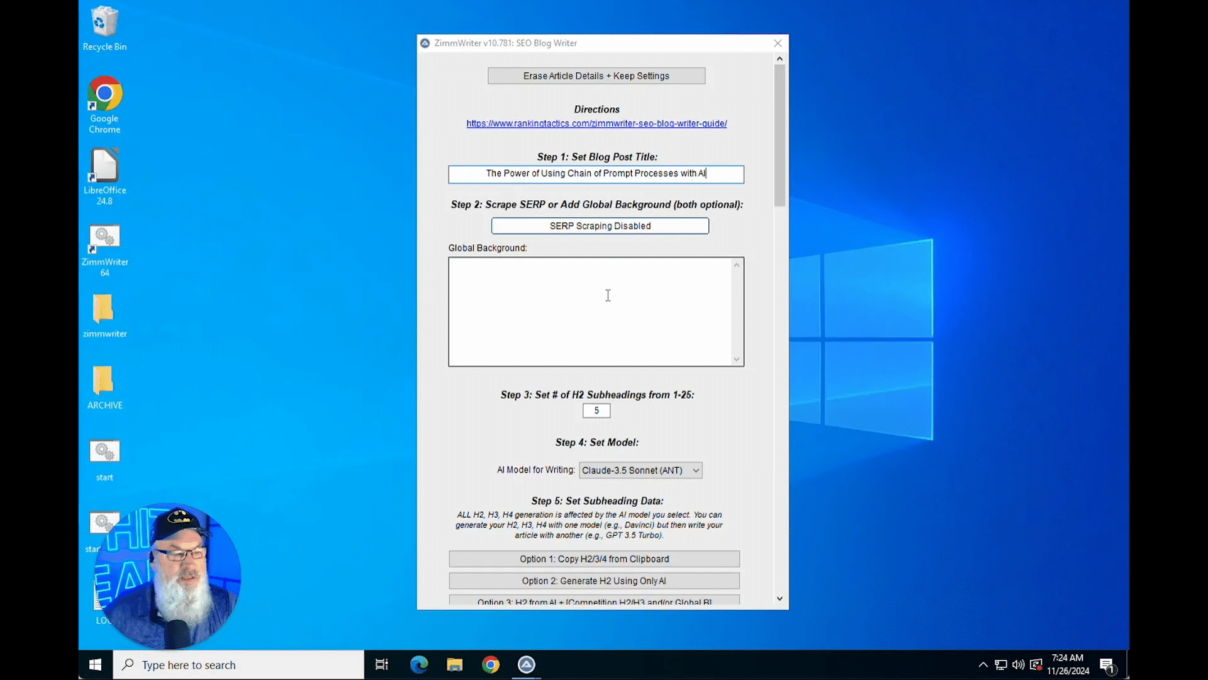Screen dimensions: 1208x680
Task: Click the H2 subheadings number field
Action: (596, 411)
